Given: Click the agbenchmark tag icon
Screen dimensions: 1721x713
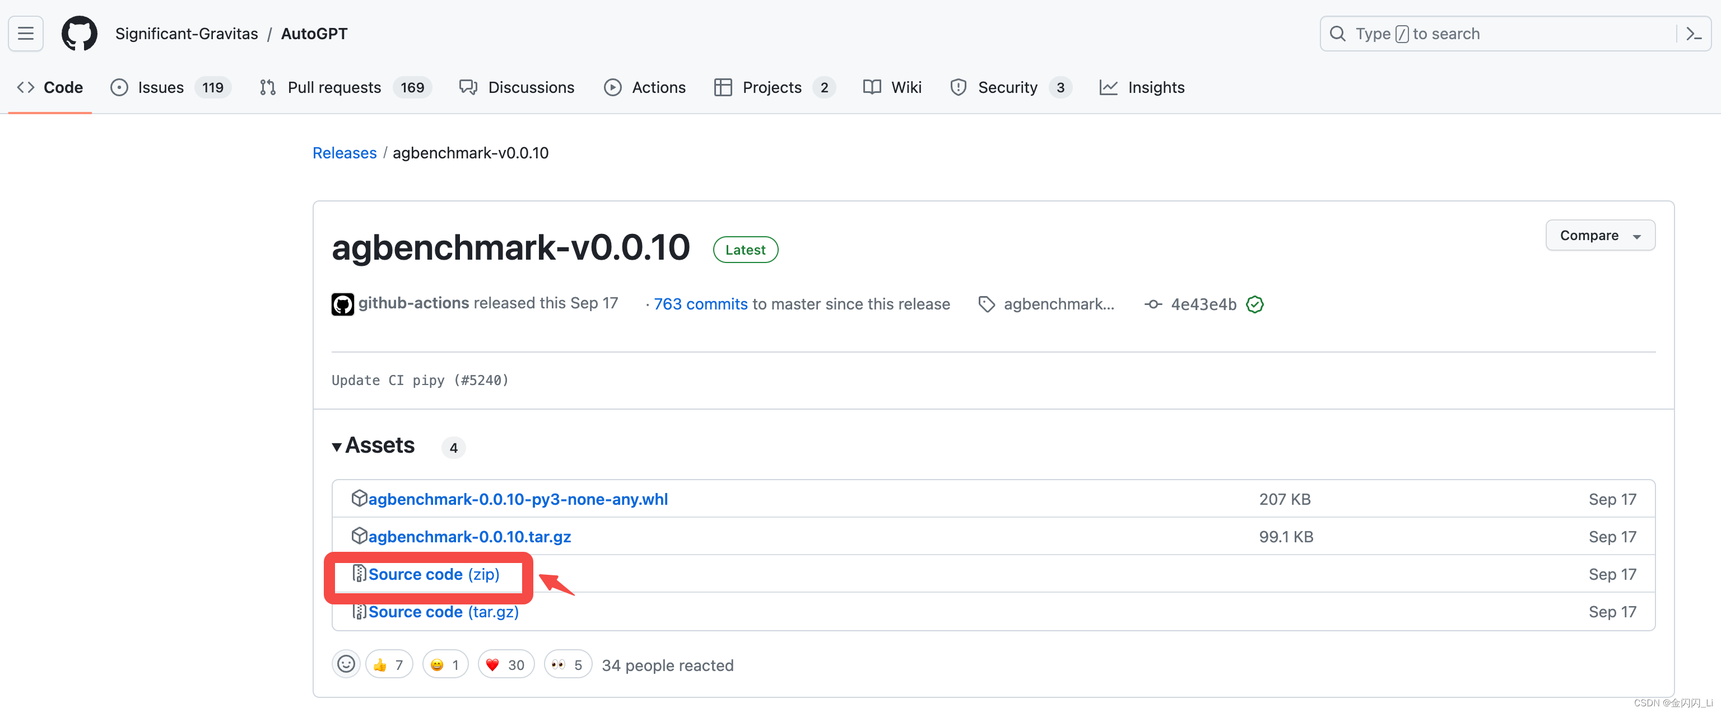Looking at the screenshot, I should tap(986, 304).
